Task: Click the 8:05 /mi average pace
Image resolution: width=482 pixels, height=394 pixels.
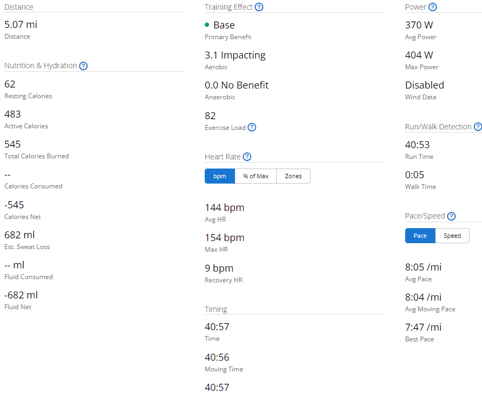Action: point(423,267)
